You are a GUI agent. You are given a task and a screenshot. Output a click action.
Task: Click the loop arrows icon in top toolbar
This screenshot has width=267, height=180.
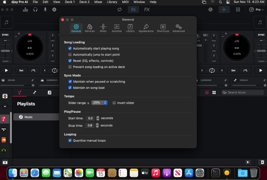[x=120, y=9]
